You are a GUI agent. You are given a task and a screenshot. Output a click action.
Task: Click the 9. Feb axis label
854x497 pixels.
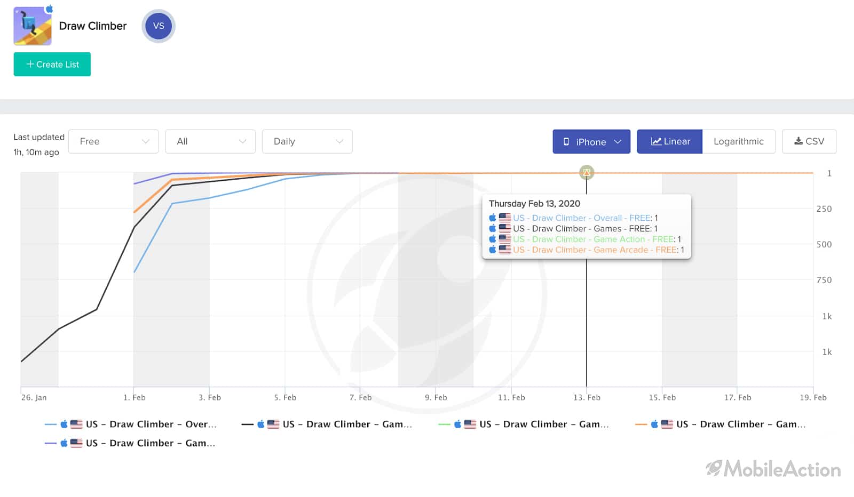tap(436, 397)
